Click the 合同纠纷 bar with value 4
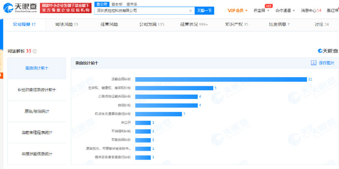This screenshot has height=169, width=339. [x=166, y=105]
